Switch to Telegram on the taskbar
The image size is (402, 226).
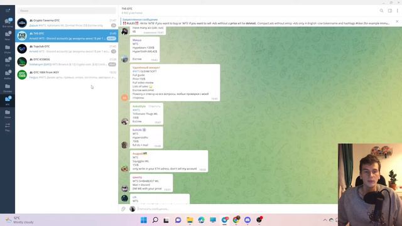tap(225, 220)
